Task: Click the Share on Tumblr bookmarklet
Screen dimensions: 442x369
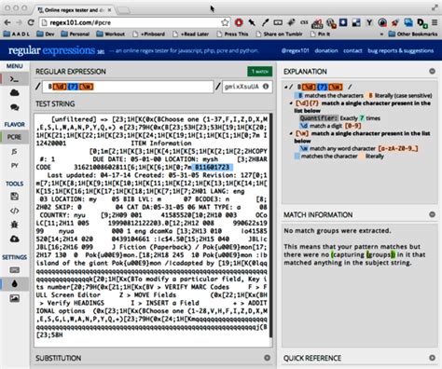Action: [279, 34]
